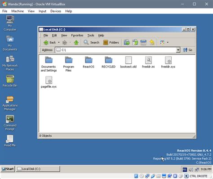Open the VirtualBox Help menu
Image resolution: width=213 pixels, height=179 pixels.
pyautogui.click(x=69, y=11)
